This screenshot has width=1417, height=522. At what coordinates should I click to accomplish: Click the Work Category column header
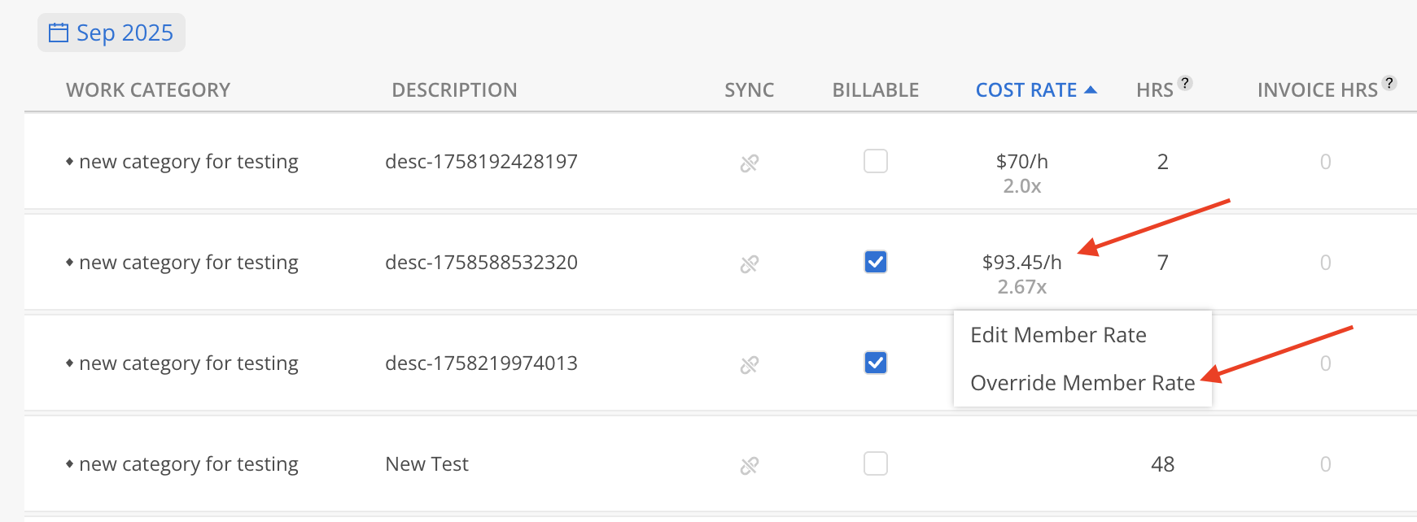point(148,90)
